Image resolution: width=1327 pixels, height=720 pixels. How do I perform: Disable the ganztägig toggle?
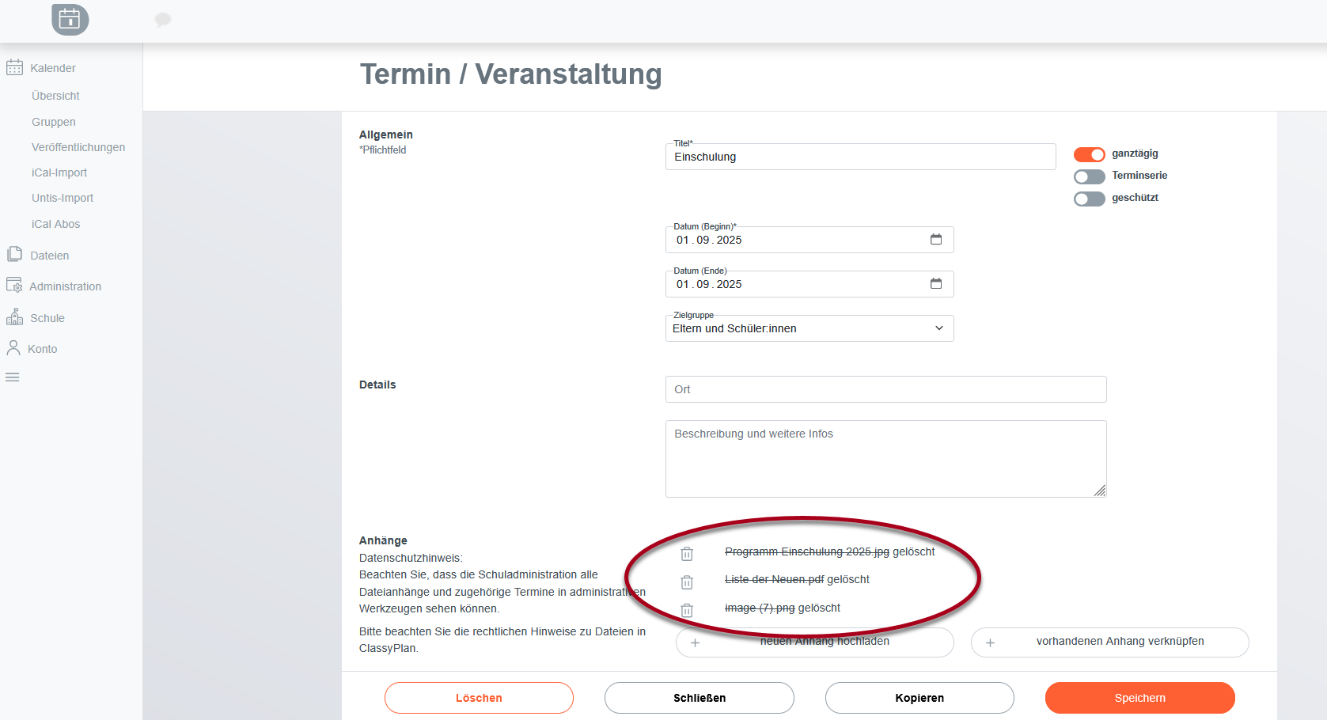pos(1089,154)
